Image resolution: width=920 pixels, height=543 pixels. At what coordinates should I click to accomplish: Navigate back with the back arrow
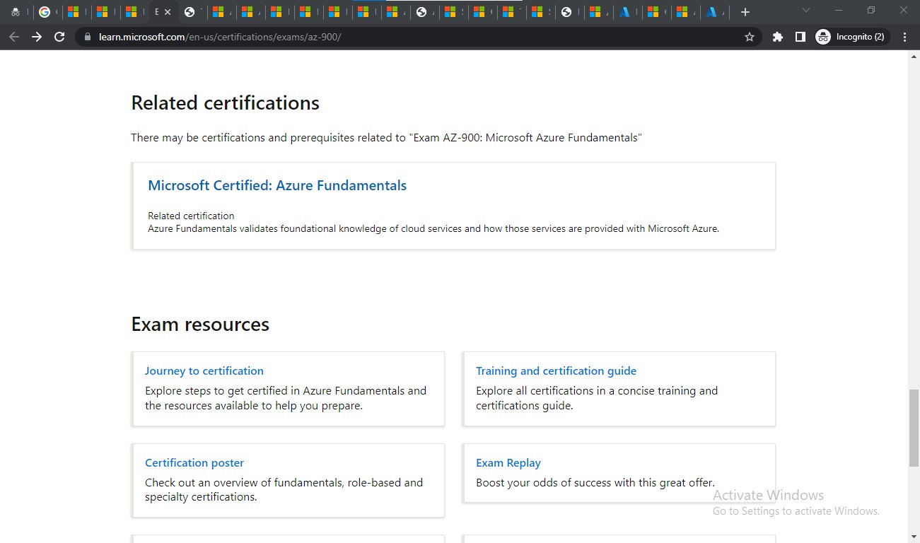click(x=14, y=37)
